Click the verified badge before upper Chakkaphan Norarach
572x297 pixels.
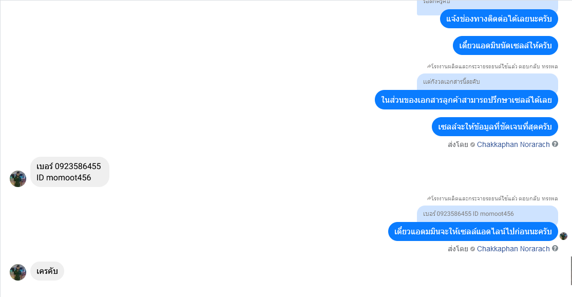472,145
